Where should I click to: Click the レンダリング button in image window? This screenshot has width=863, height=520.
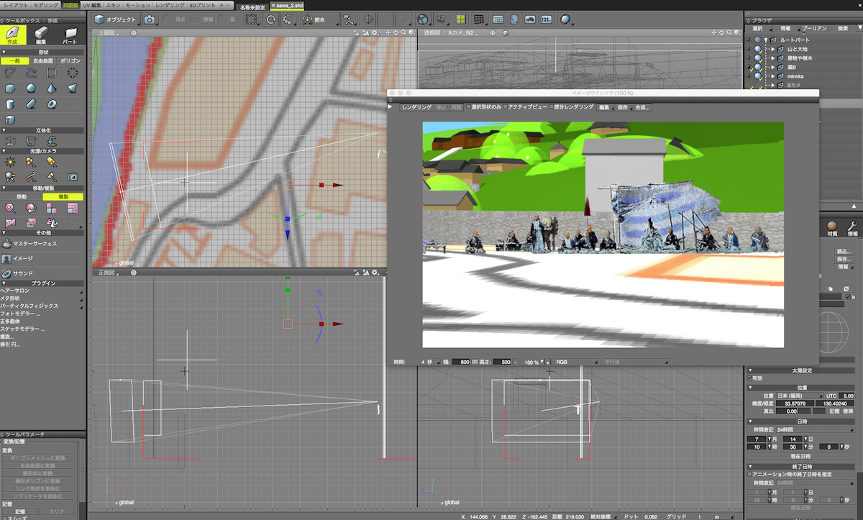[416, 107]
